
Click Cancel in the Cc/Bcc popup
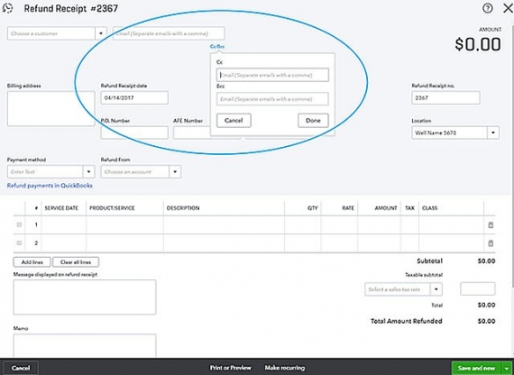tap(234, 120)
